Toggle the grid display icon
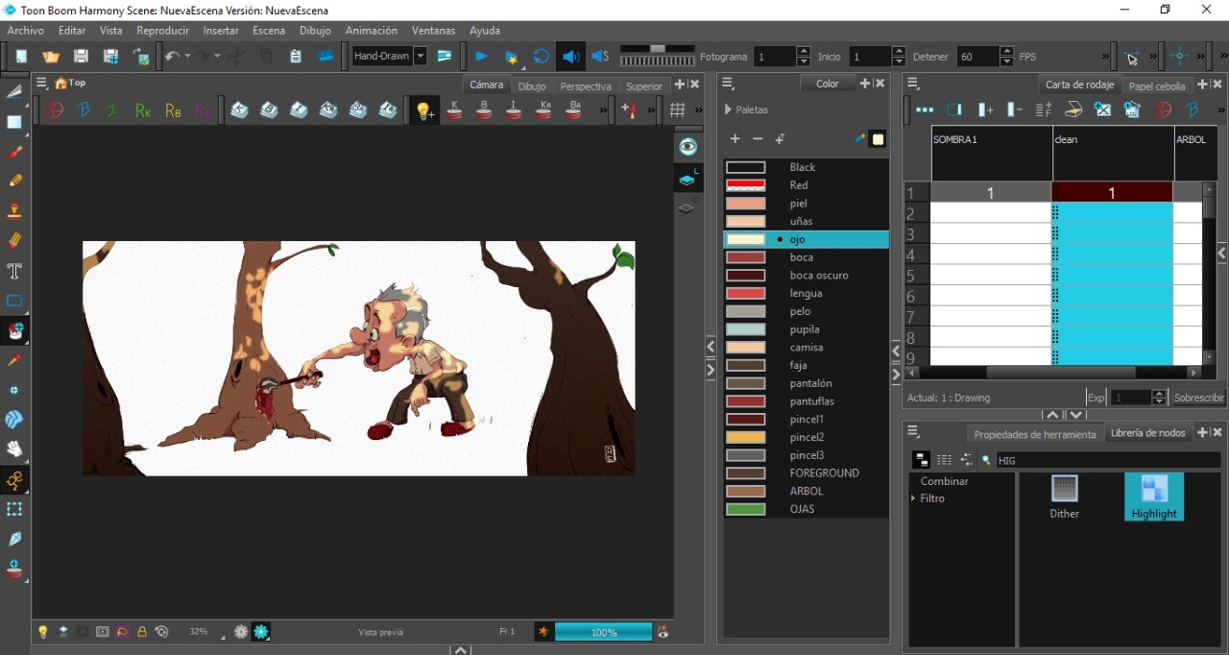The height and width of the screenshot is (655, 1229). (x=678, y=110)
